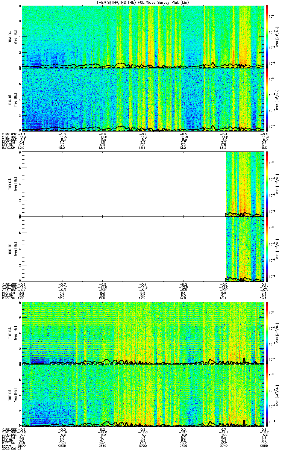This screenshot has width=282, height=451.
Task: Click the THE B-perpendicular spectrogram panel
Action: [x=143, y=333]
